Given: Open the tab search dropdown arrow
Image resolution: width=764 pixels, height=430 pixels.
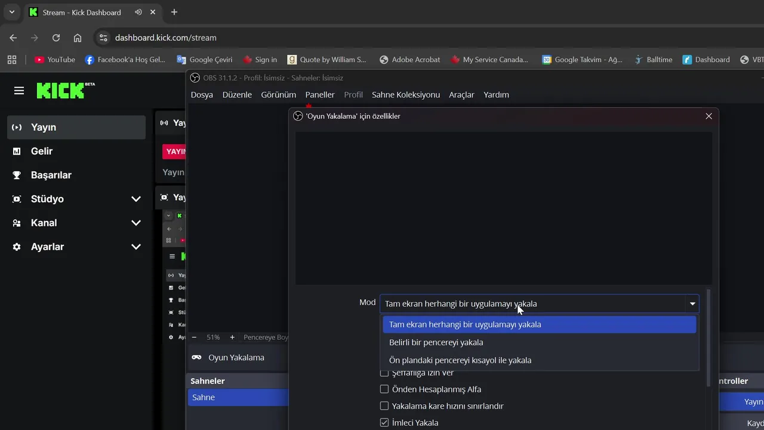Looking at the screenshot, I should 11,12.
